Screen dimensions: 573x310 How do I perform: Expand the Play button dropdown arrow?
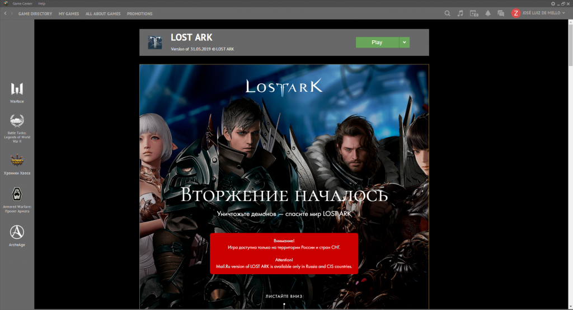(405, 43)
